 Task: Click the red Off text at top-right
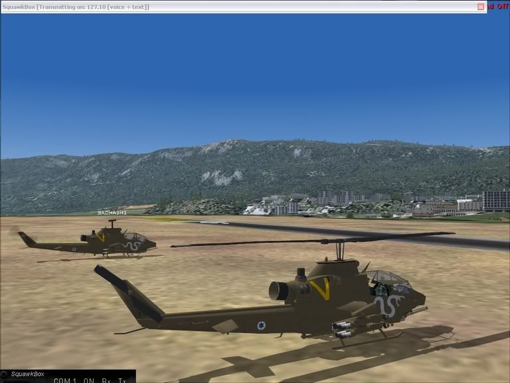[x=498, y=7]
